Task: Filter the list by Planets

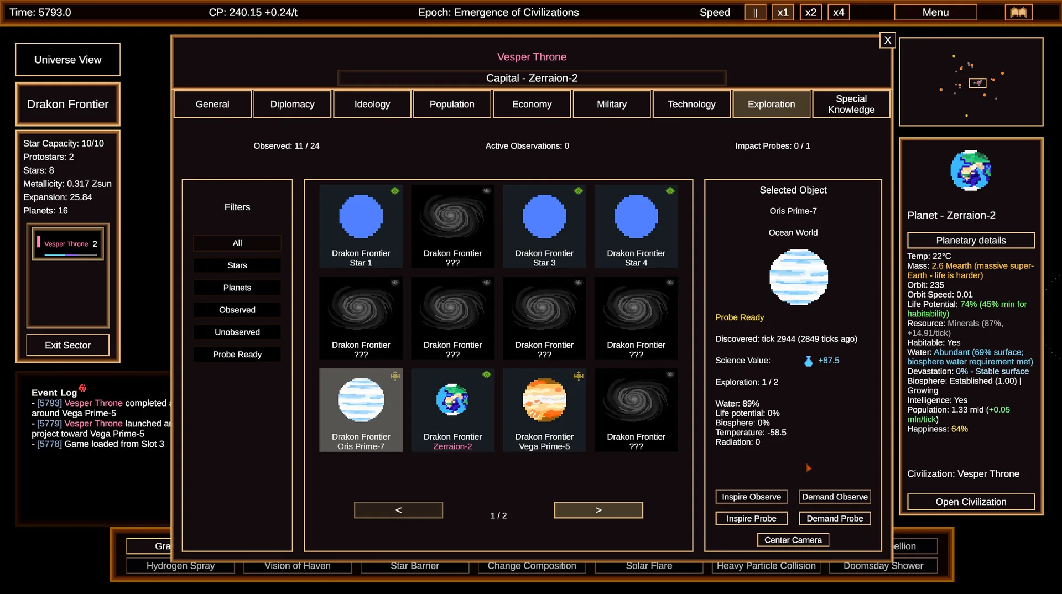Action: (237, 288)
